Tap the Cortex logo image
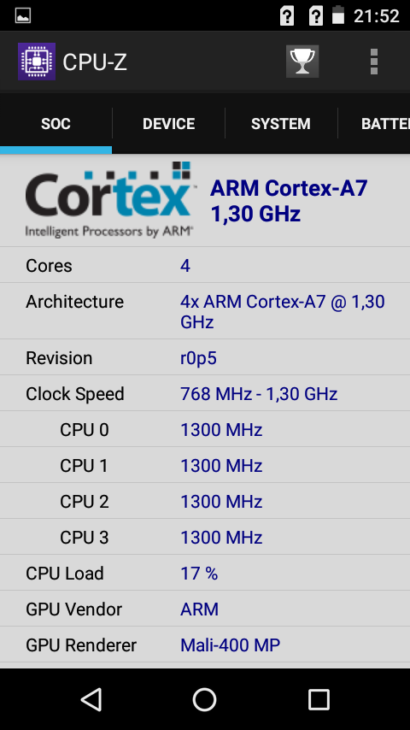This screenshot has height=730, width=410. [x=109, y=199]
